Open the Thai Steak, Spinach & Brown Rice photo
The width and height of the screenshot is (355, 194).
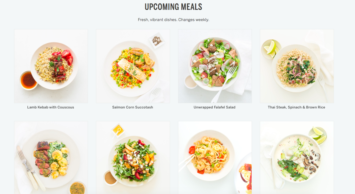coord(297,66)
